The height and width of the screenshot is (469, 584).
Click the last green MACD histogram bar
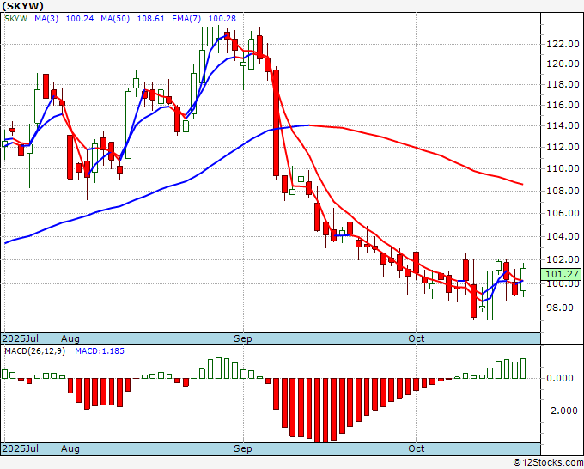[x=523, y=368]
